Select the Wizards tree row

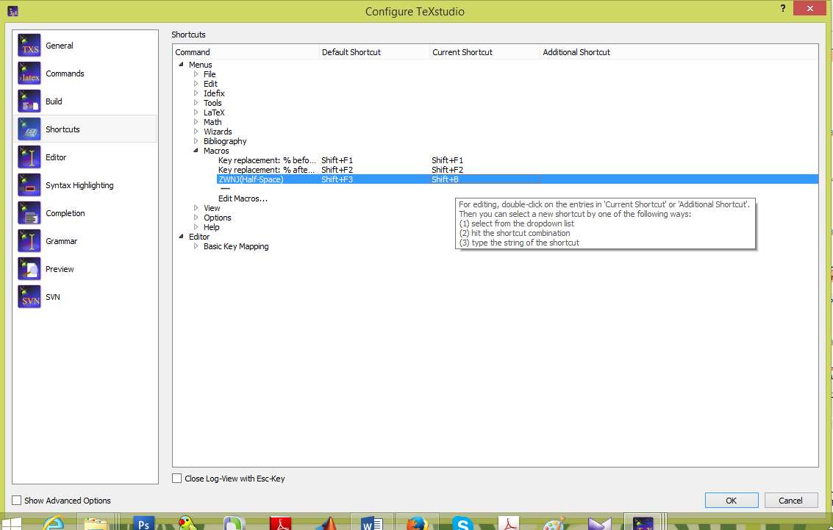point(218,132)
